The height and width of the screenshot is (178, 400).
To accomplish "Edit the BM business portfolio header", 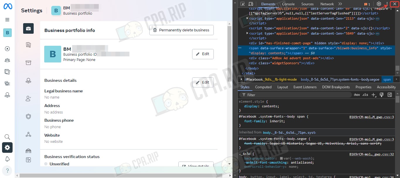I will tap(203, 54).
